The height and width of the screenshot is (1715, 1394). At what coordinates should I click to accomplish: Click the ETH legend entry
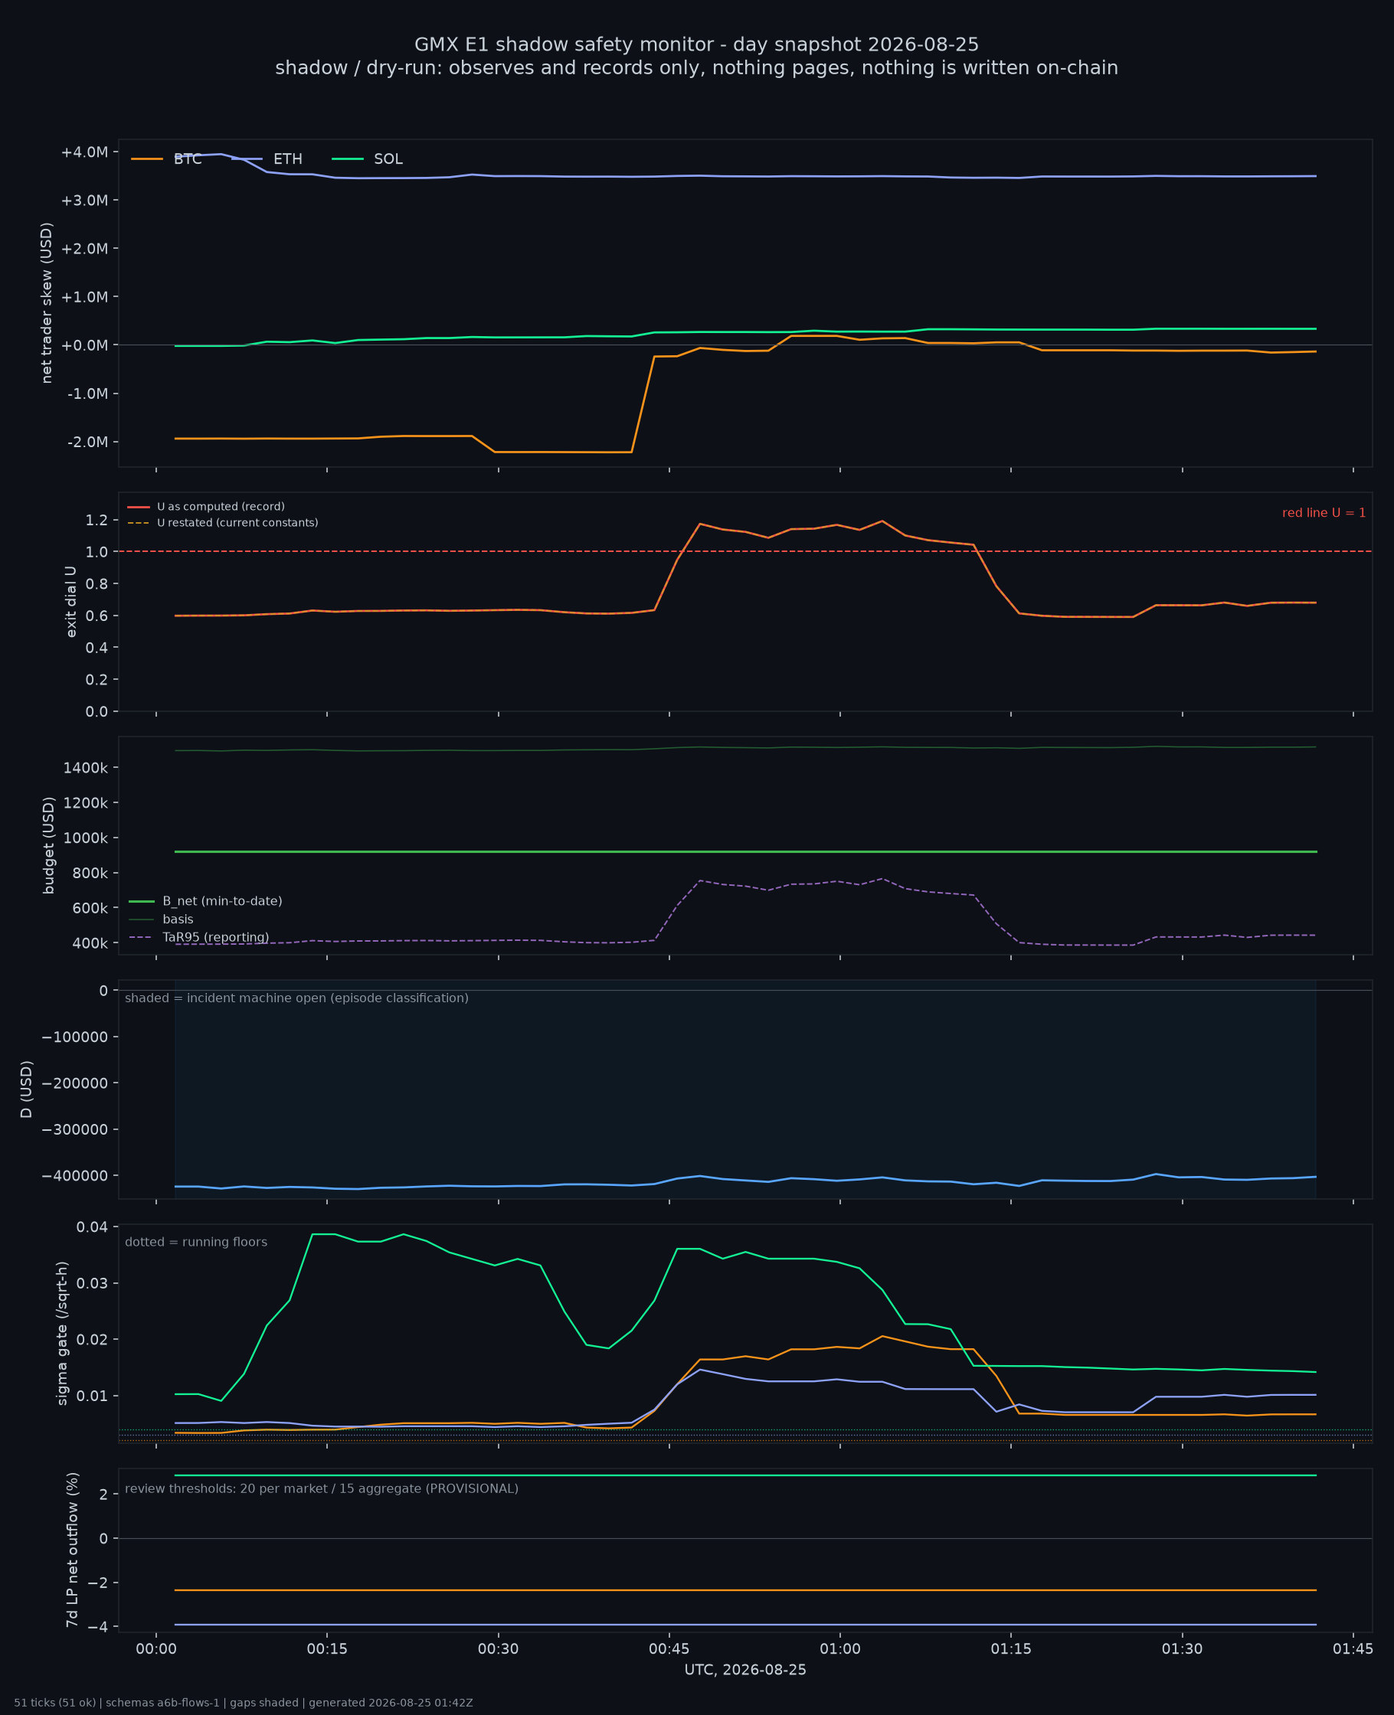(x=267, y=159)
